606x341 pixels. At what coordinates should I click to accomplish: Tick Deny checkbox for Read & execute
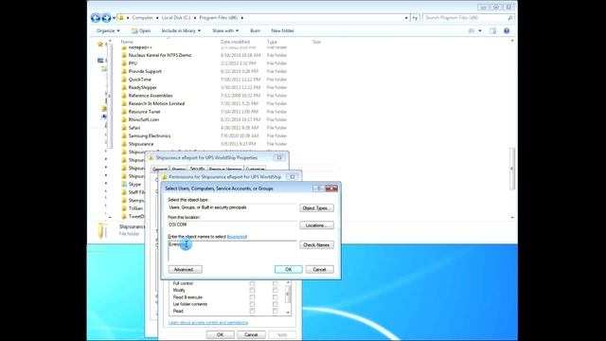click(x=276, y=297)
